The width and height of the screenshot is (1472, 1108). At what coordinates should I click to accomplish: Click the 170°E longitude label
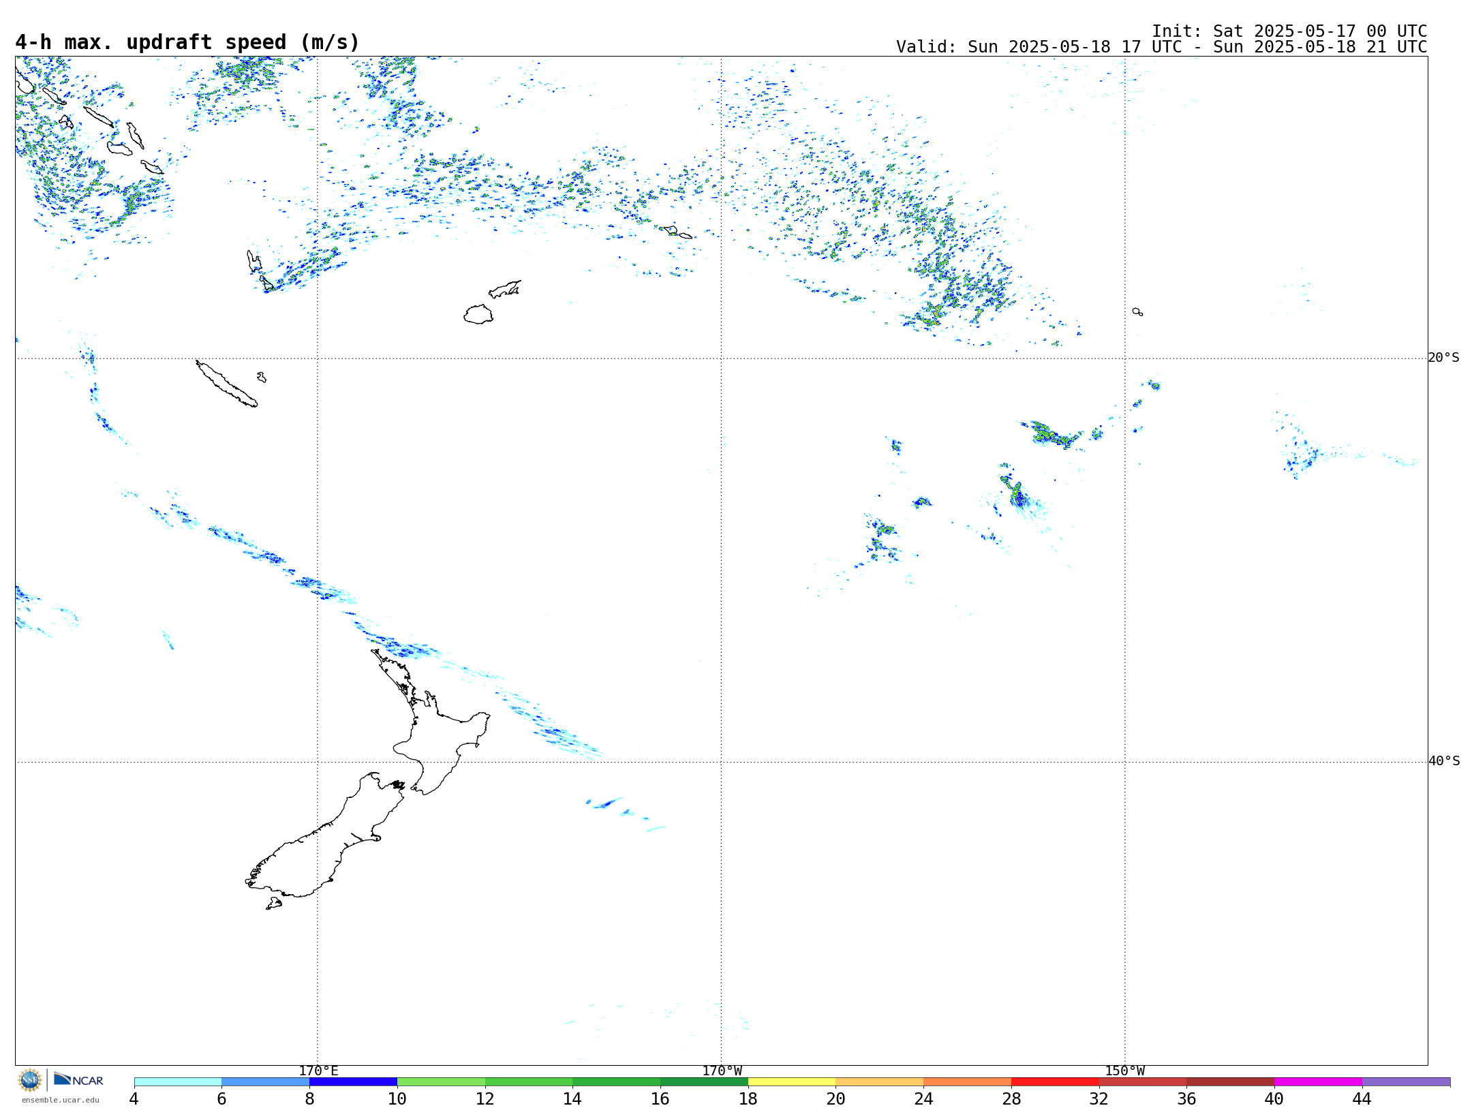coord(318,1071)
